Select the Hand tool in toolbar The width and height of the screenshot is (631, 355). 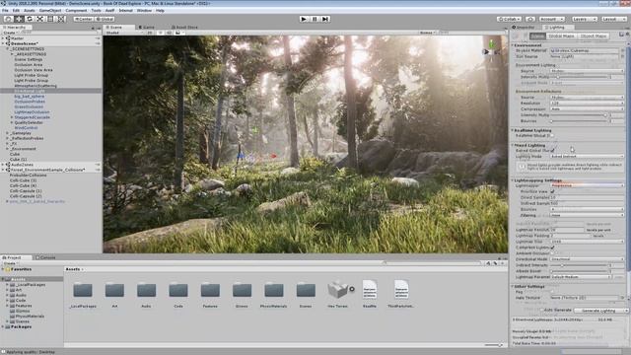[x=9, y=19]
